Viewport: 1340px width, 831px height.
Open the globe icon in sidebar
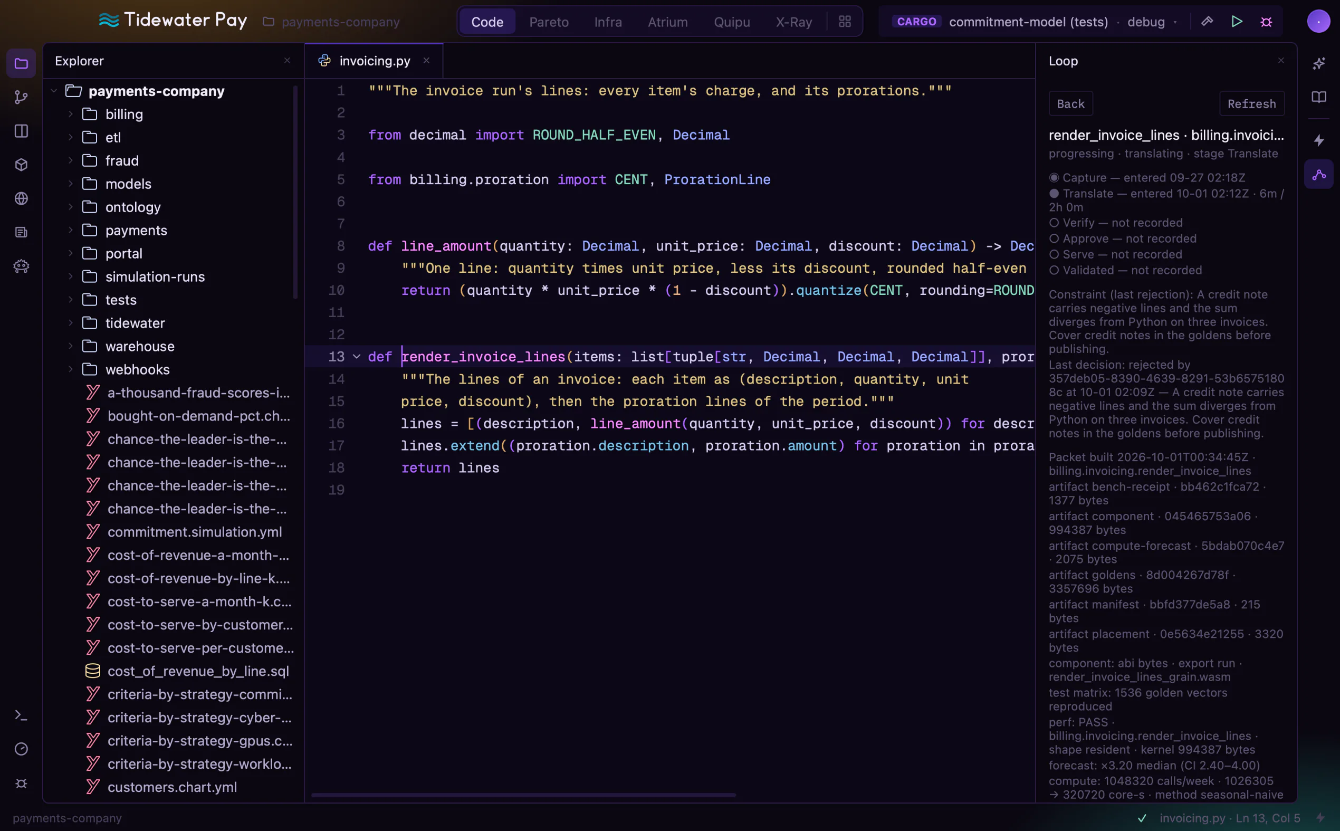pyautogui.click(x=21, y=198)
